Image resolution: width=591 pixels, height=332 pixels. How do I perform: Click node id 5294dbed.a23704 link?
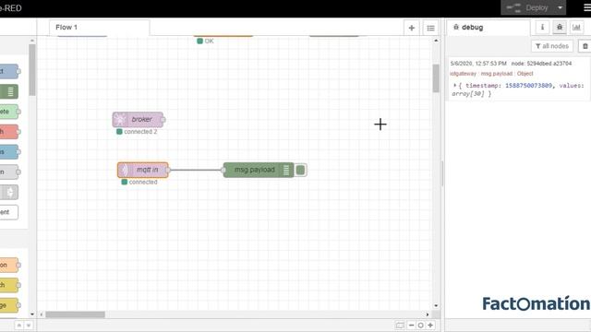[542, 64]
